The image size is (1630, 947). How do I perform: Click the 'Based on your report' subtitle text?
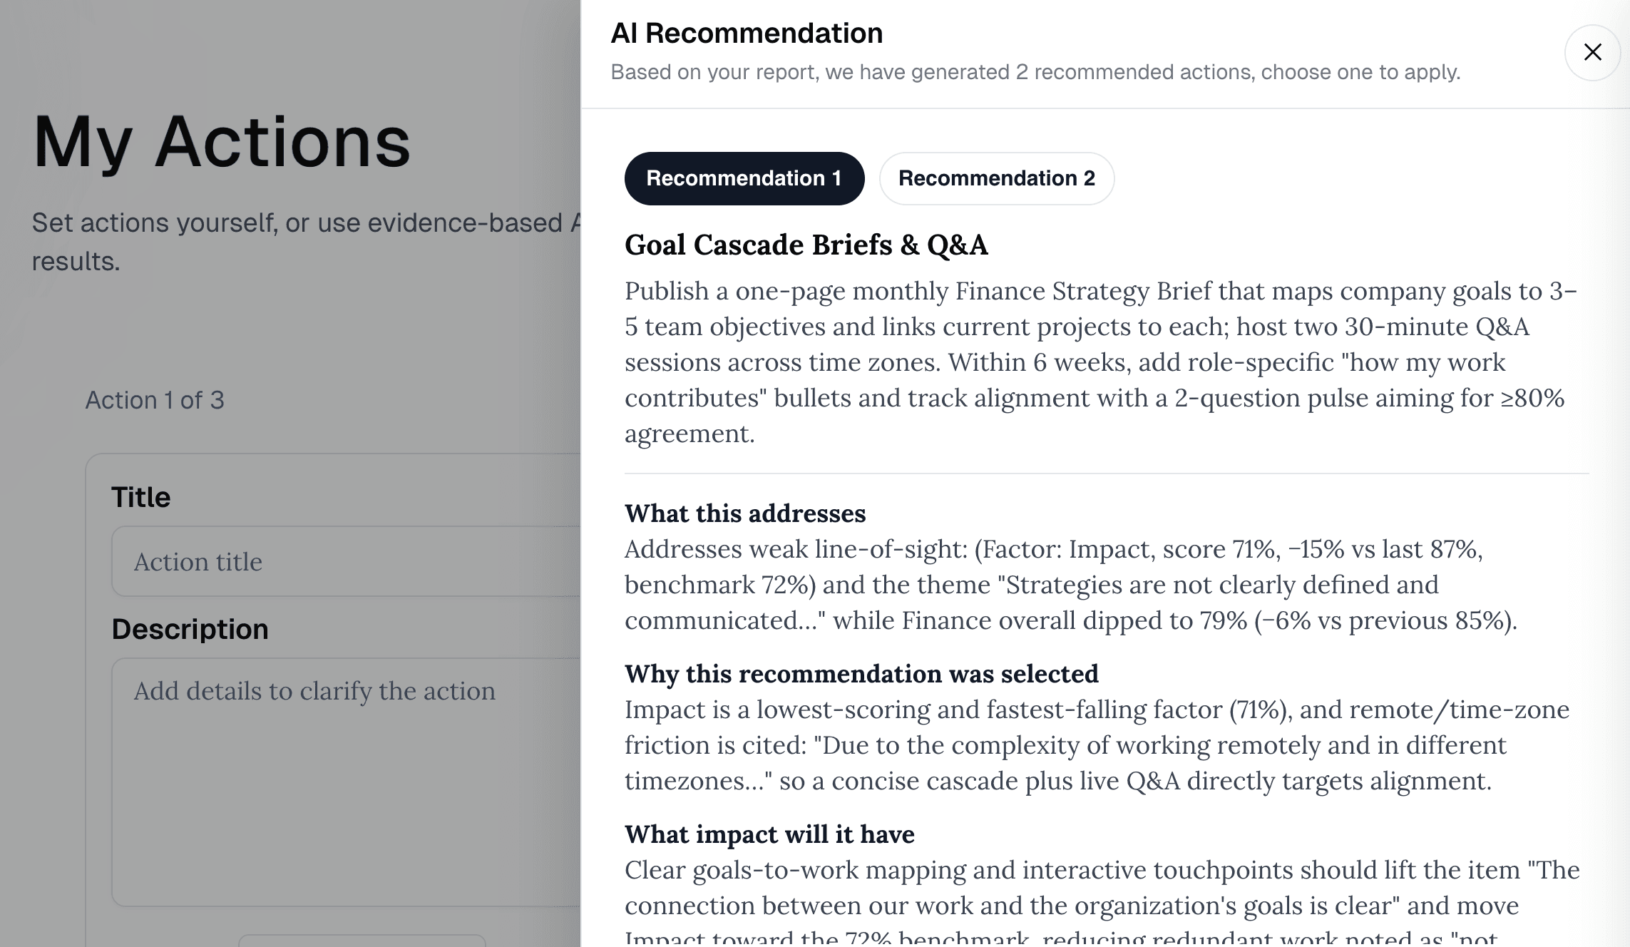[1035, 72]
